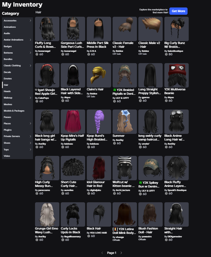Expand the Classic Clothing category chevron
The width and height of the screenshot is (211, 257).
pyautogui.click(x=31, y=65)
